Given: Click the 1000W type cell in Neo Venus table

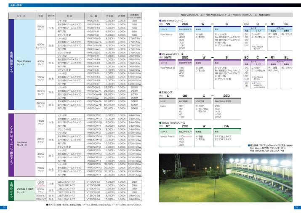Looking at the screenshot, I should (x=41, y=93).
